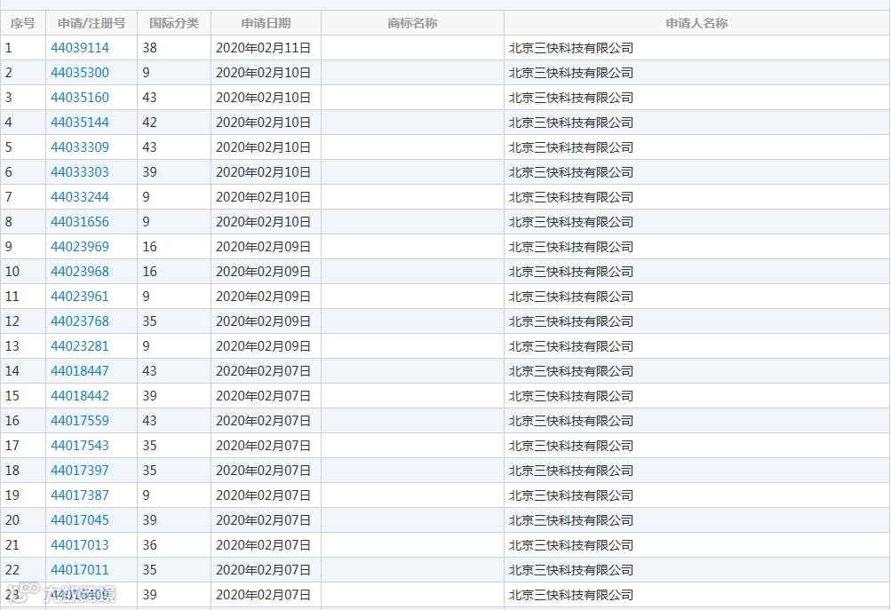Open application number 44017397
The image size is (891, 610).
pyautogui.click(x=80, y=471)
